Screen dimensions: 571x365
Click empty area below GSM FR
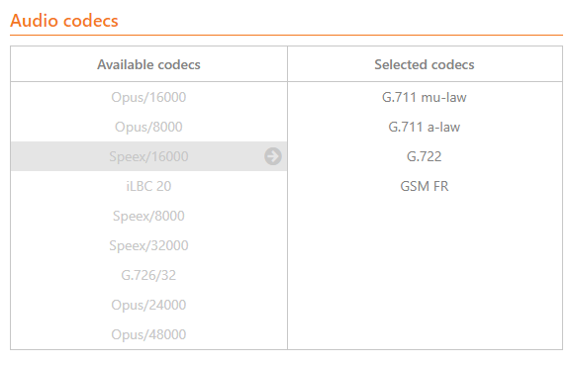click(x=425, y=275)
